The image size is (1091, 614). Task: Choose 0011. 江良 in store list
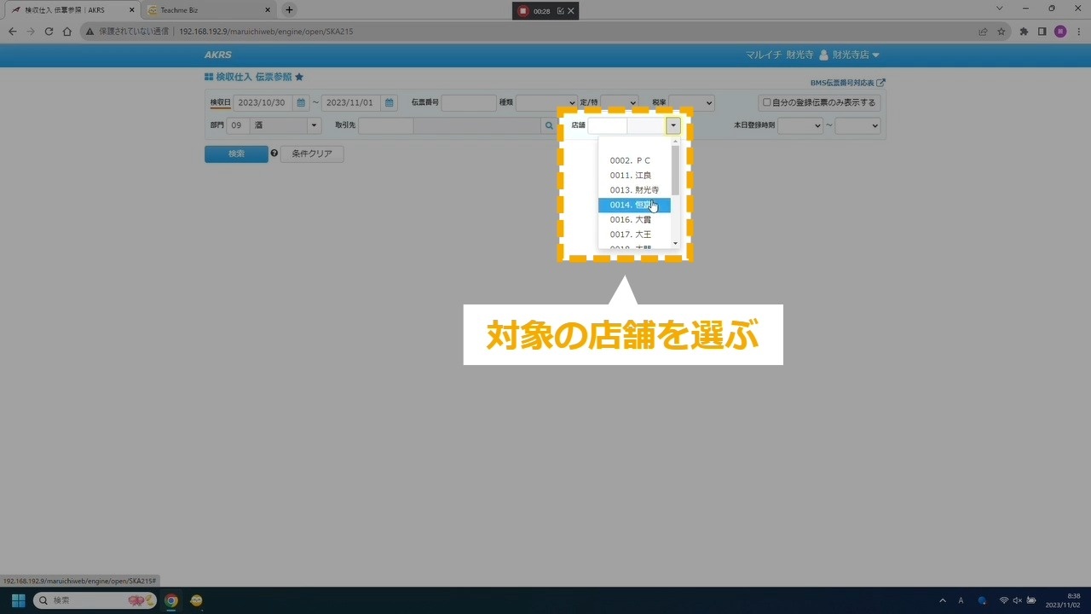631,176
